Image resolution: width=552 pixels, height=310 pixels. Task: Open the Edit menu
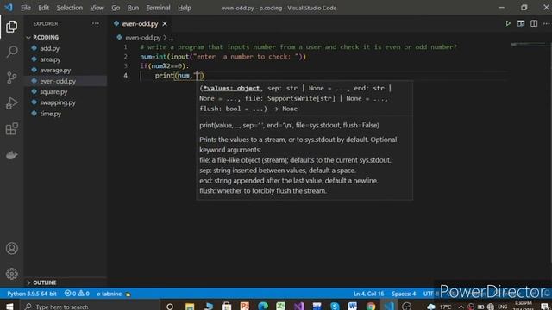(x=44, y=8)
